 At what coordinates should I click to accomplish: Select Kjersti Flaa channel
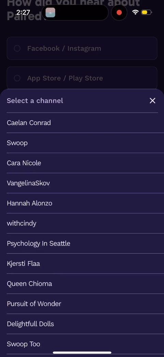tap(82, 263)
